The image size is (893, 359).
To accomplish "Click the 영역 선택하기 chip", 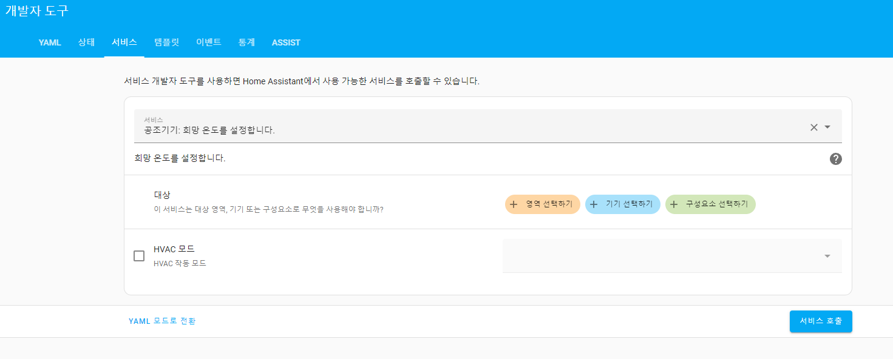I will (543, 204).
